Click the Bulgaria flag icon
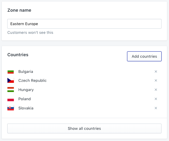The height and width of the screenshot is (141, 169). click(x=11, y=72)
